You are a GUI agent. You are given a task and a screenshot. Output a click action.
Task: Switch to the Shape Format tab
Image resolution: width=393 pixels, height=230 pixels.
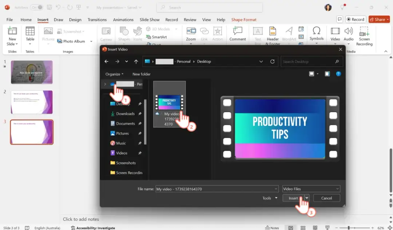(x=244, y=20)
